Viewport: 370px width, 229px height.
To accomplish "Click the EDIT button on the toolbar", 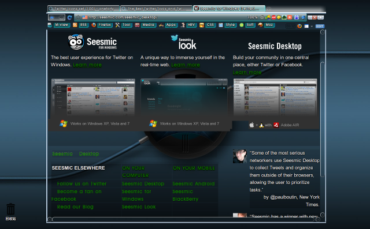I will [x=320, y=26].
